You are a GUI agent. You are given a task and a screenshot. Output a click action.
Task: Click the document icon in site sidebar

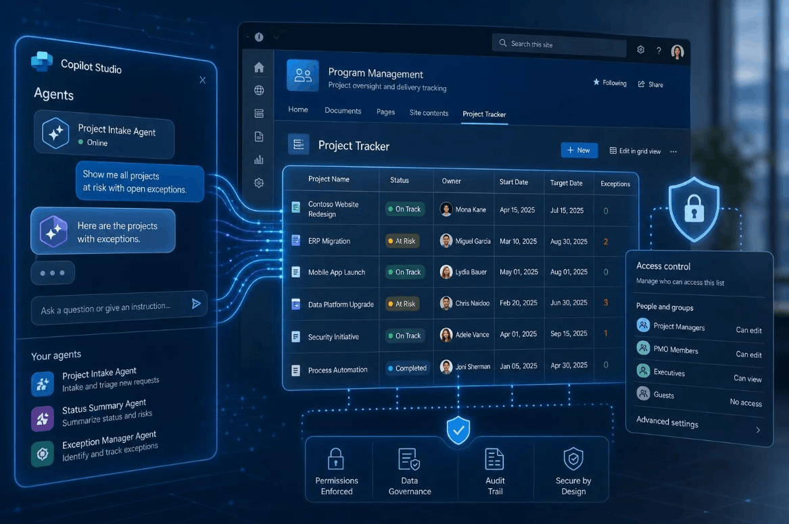[x=259, y=136]
